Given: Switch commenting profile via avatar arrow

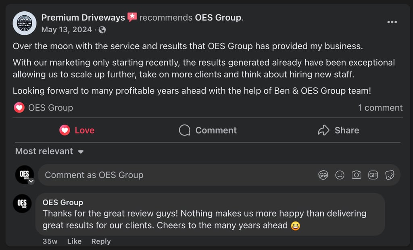Looking at the screenshot, I should click(x=31, y=181).
